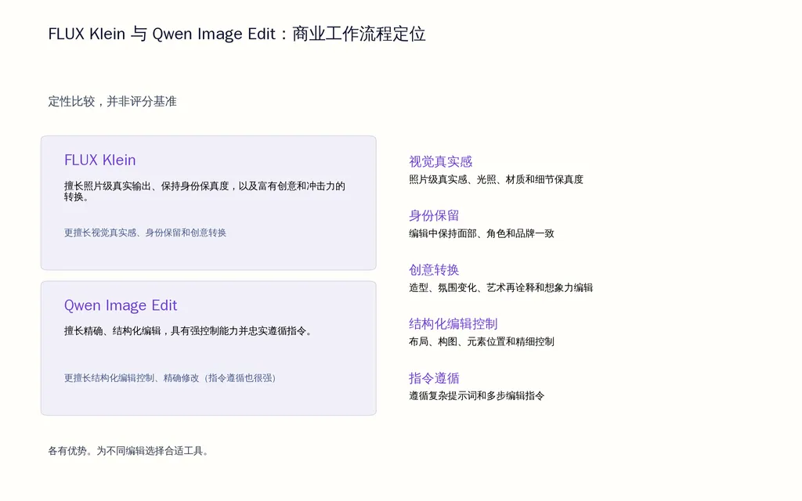Screen dimensions: 802x501
Task: Click the heading '视觉真实感'
Action: [x=440, y=161]
